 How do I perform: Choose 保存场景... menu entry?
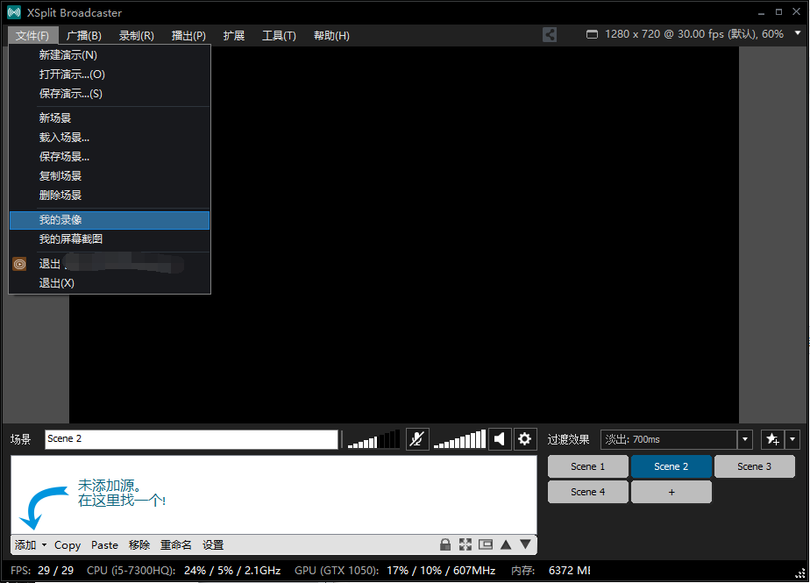pyautogui.click(x=110, y=157)
